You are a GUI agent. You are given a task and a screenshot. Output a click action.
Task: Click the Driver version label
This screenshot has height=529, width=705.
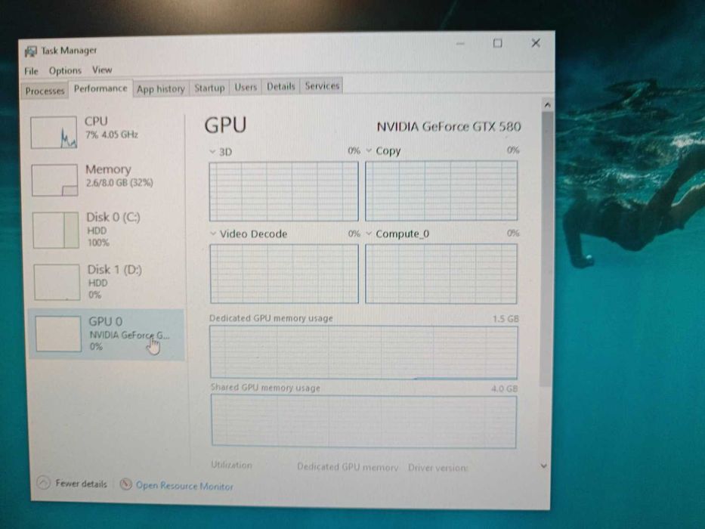[438, 468]
